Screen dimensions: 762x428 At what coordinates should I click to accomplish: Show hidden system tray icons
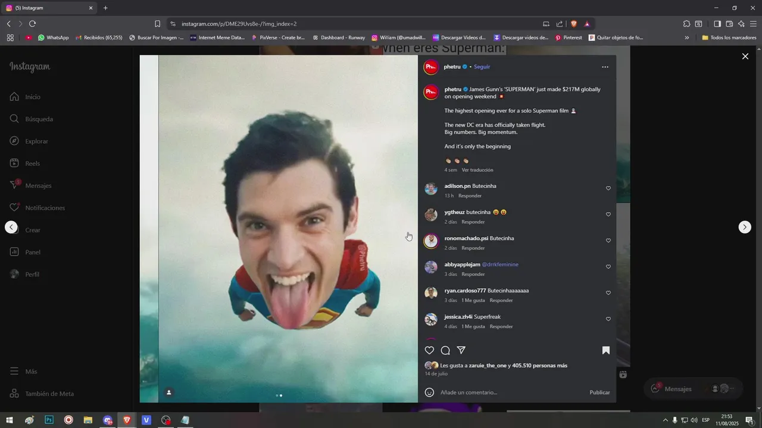[666, 420]
